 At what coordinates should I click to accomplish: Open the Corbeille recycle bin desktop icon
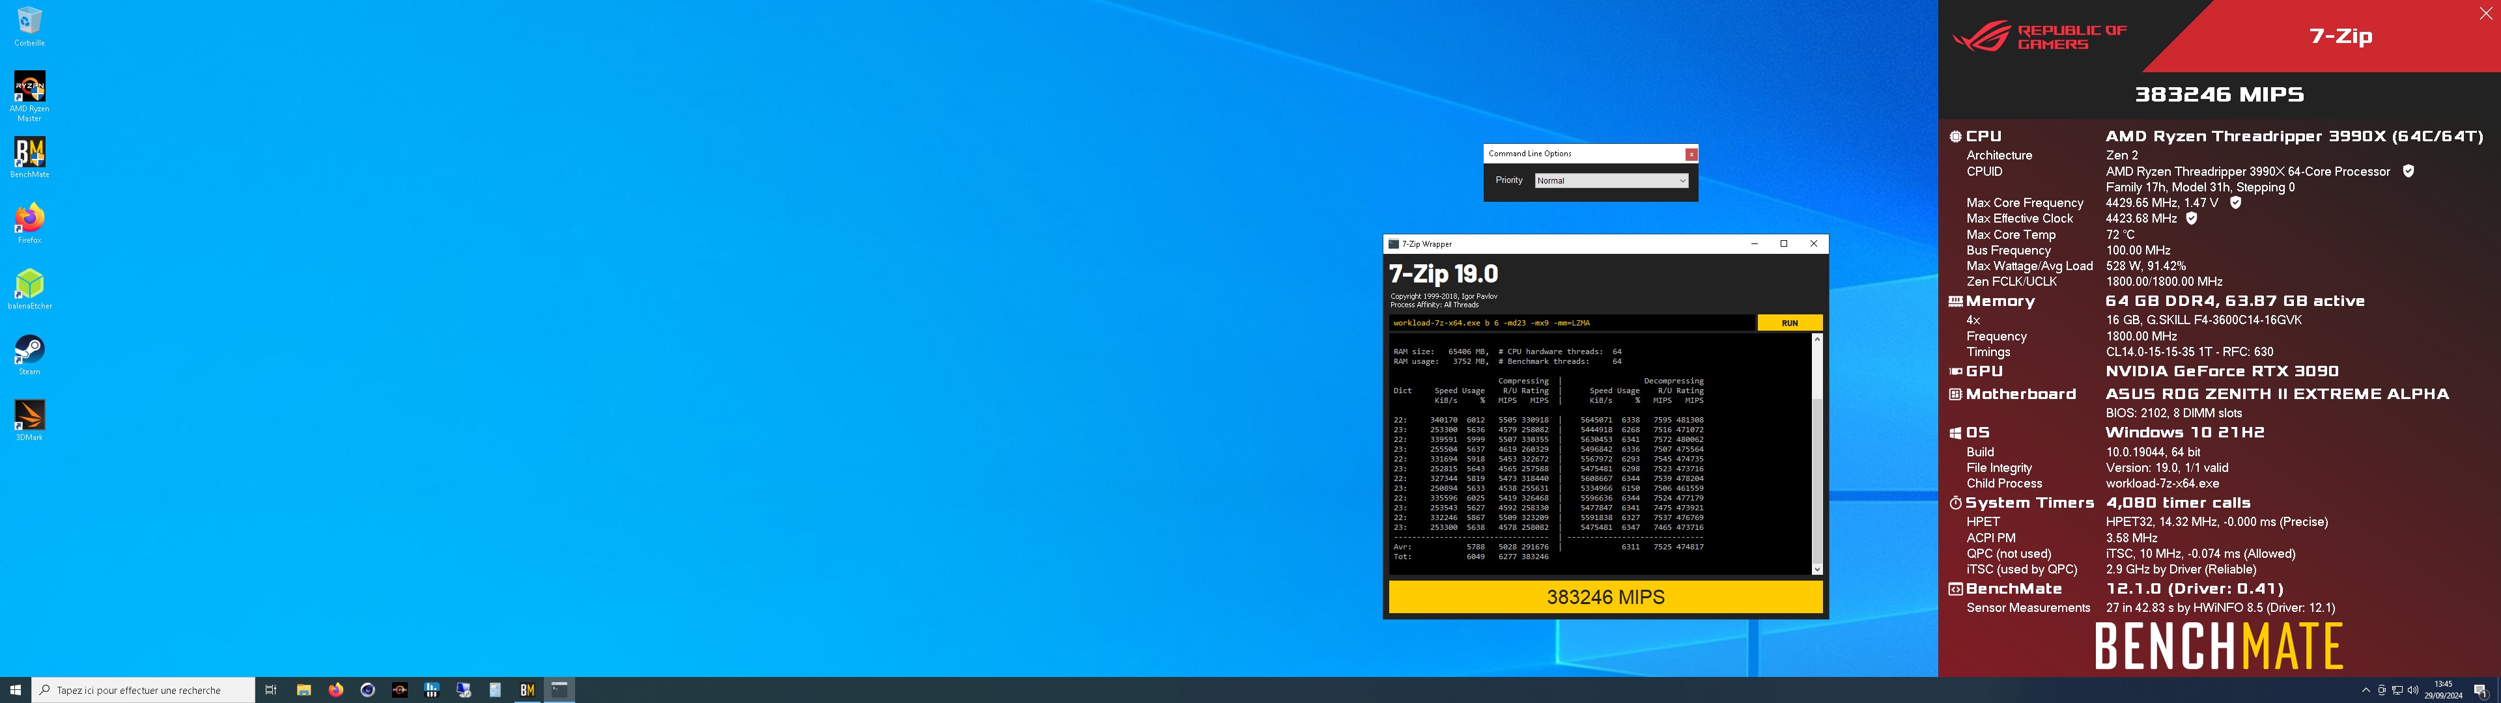click(29, 26)
